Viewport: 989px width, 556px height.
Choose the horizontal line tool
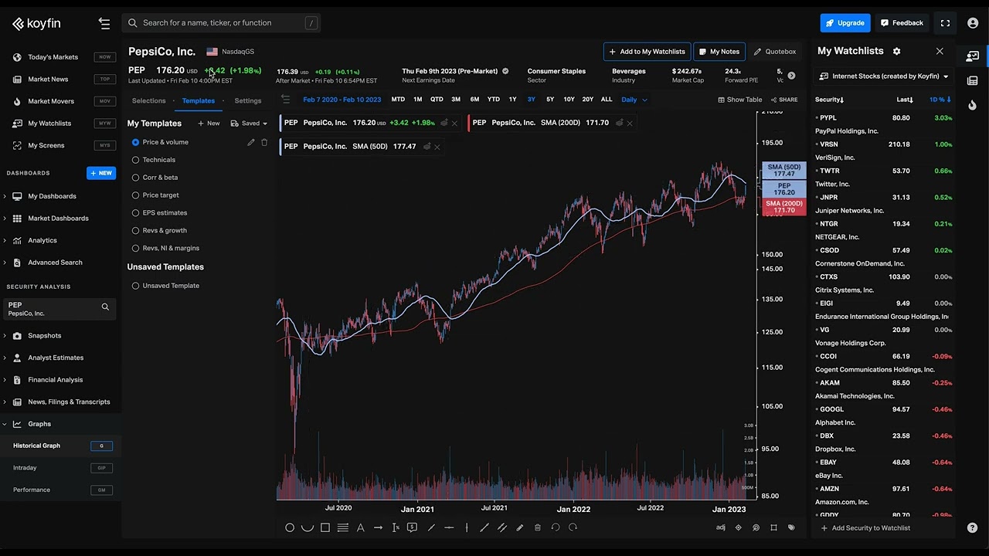(449, 527)
